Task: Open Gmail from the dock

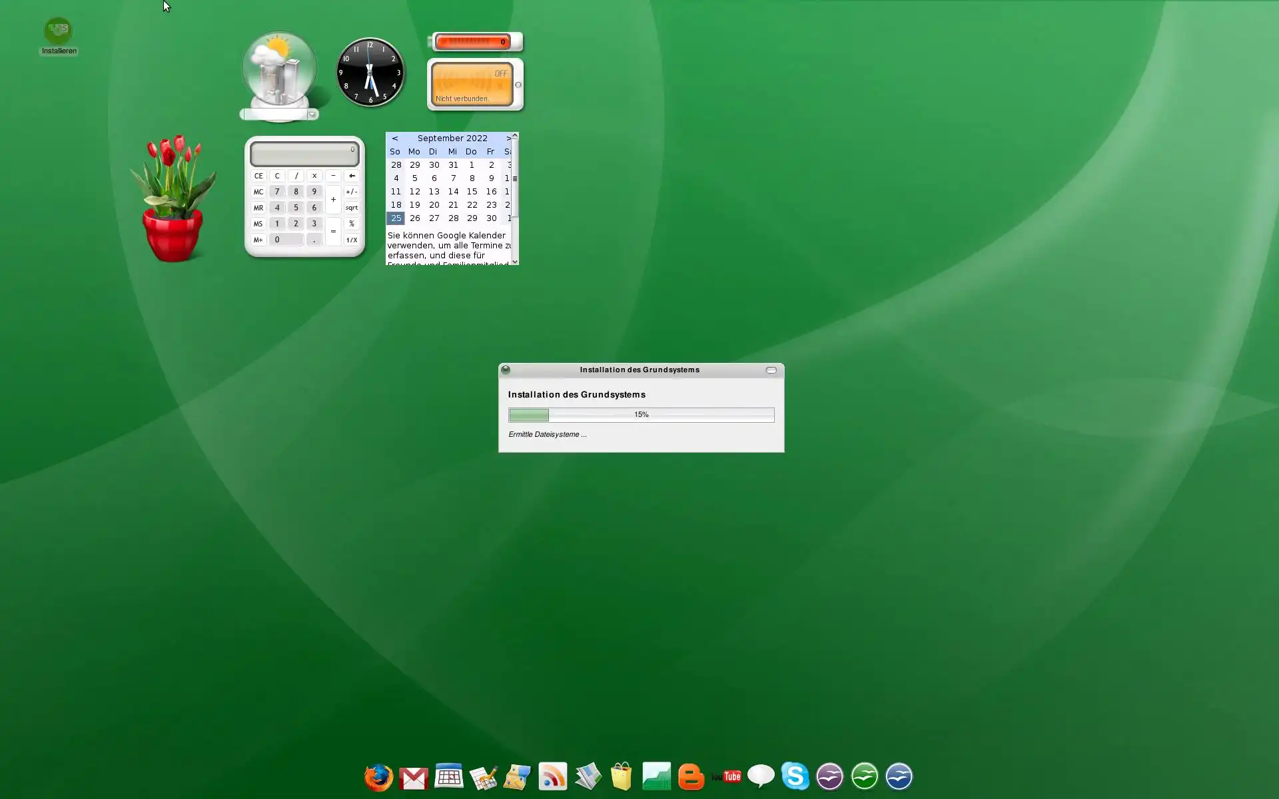Action: 414,778
